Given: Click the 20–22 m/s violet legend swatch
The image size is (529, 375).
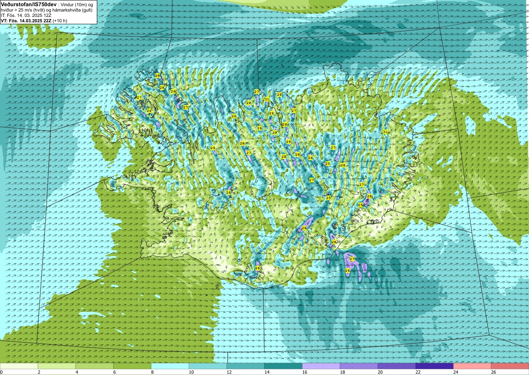Looking at the screenshot, I should [x=397, y=366].
